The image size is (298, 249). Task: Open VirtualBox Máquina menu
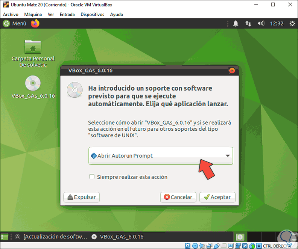pos(33,15)
